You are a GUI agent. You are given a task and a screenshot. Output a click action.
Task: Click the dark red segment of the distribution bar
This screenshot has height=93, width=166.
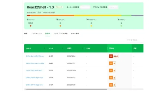pos(29,16)
